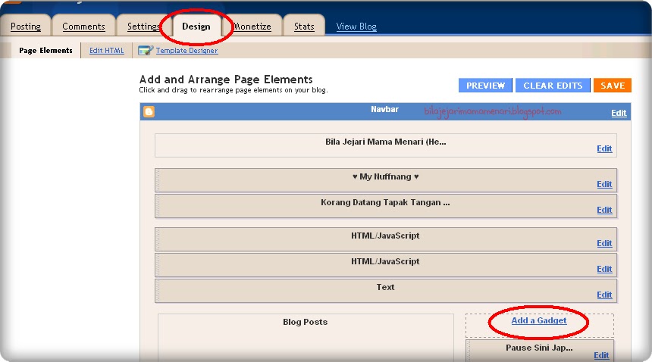Edit the Text gadget
The width and height of the screenshot is (652, 362).
604,295
